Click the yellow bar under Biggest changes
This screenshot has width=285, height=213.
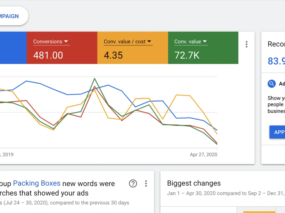pyautogui.click(x=259, y=212)
